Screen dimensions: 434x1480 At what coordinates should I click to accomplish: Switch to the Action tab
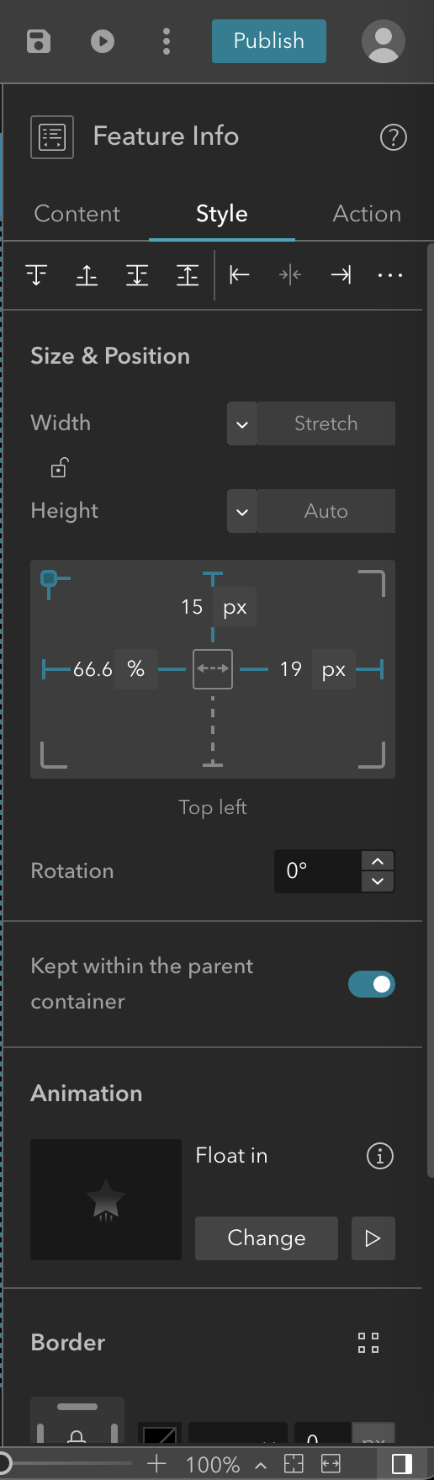point(367,214)
